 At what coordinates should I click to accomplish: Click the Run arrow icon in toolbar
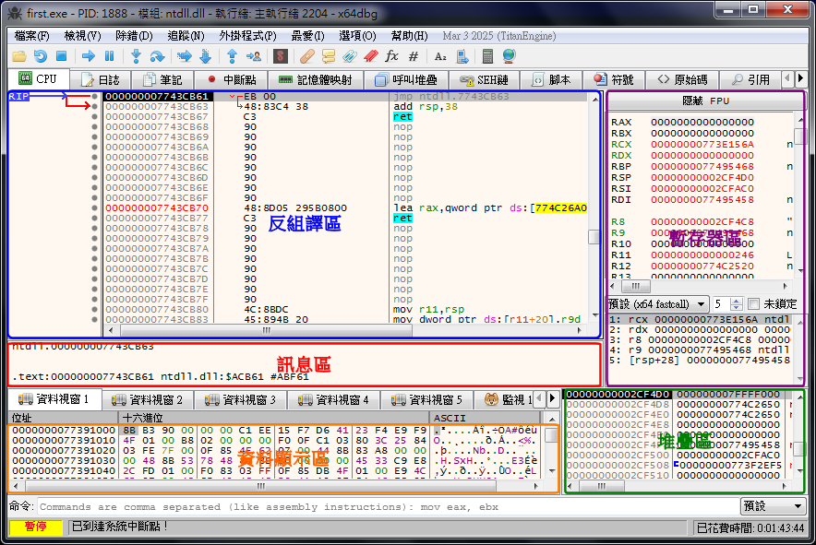click(x=89, y=56)
